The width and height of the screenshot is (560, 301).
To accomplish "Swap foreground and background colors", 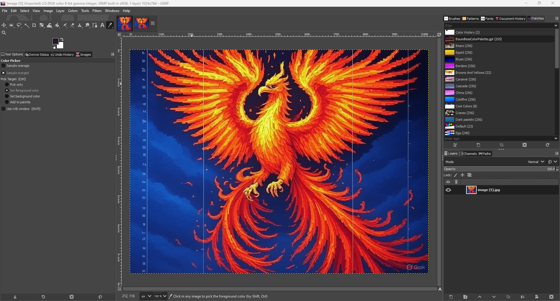I will 62,39.
